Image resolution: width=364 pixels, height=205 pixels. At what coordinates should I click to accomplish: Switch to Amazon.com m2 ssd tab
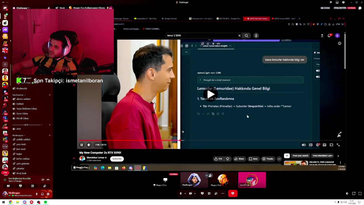pos(200,19)
